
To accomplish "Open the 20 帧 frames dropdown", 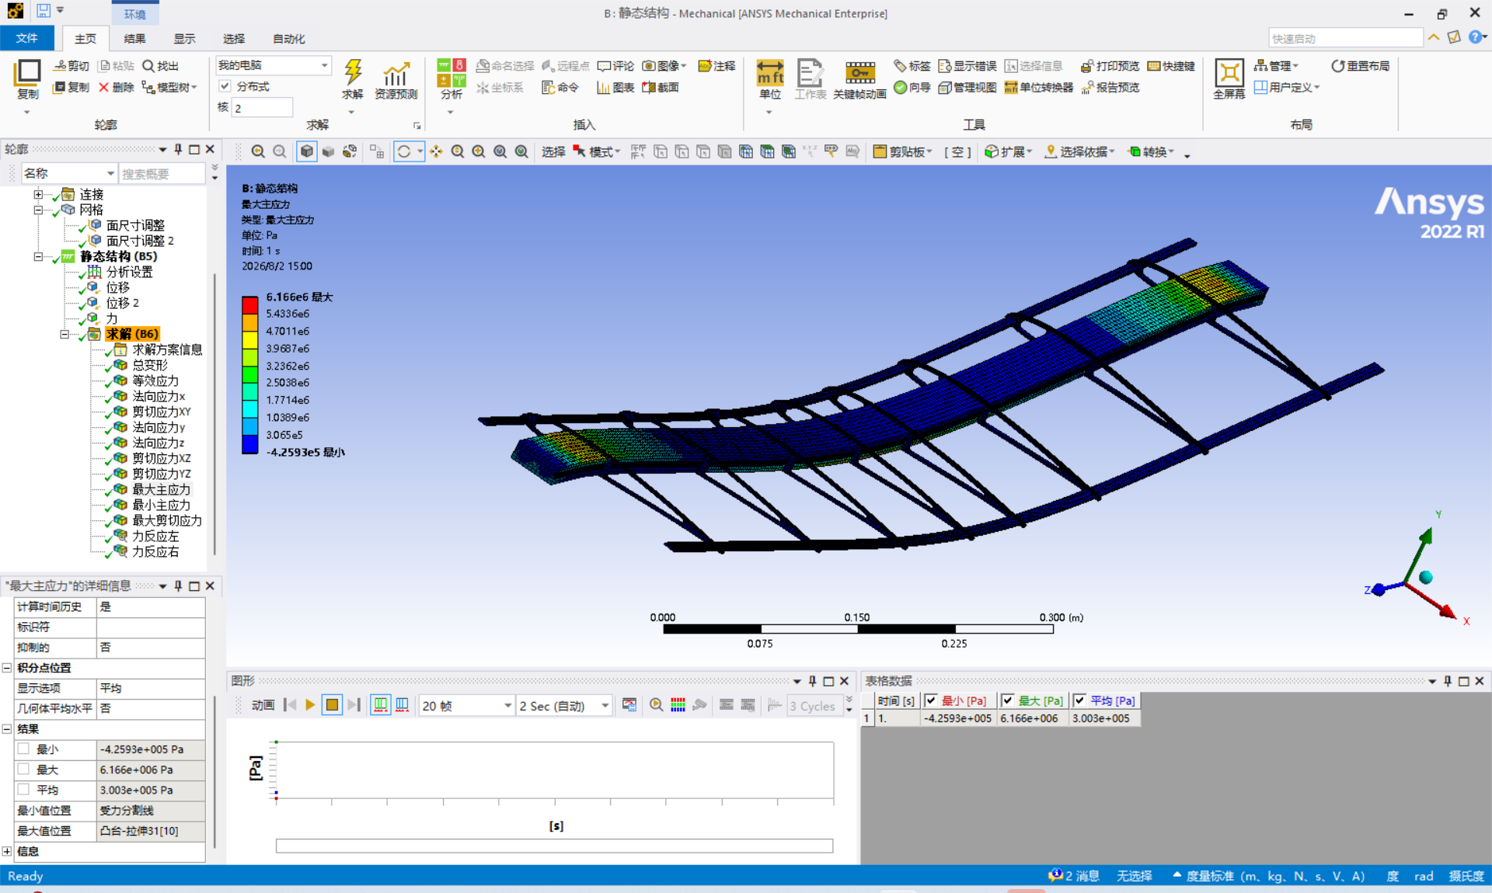I will point(466,705).
